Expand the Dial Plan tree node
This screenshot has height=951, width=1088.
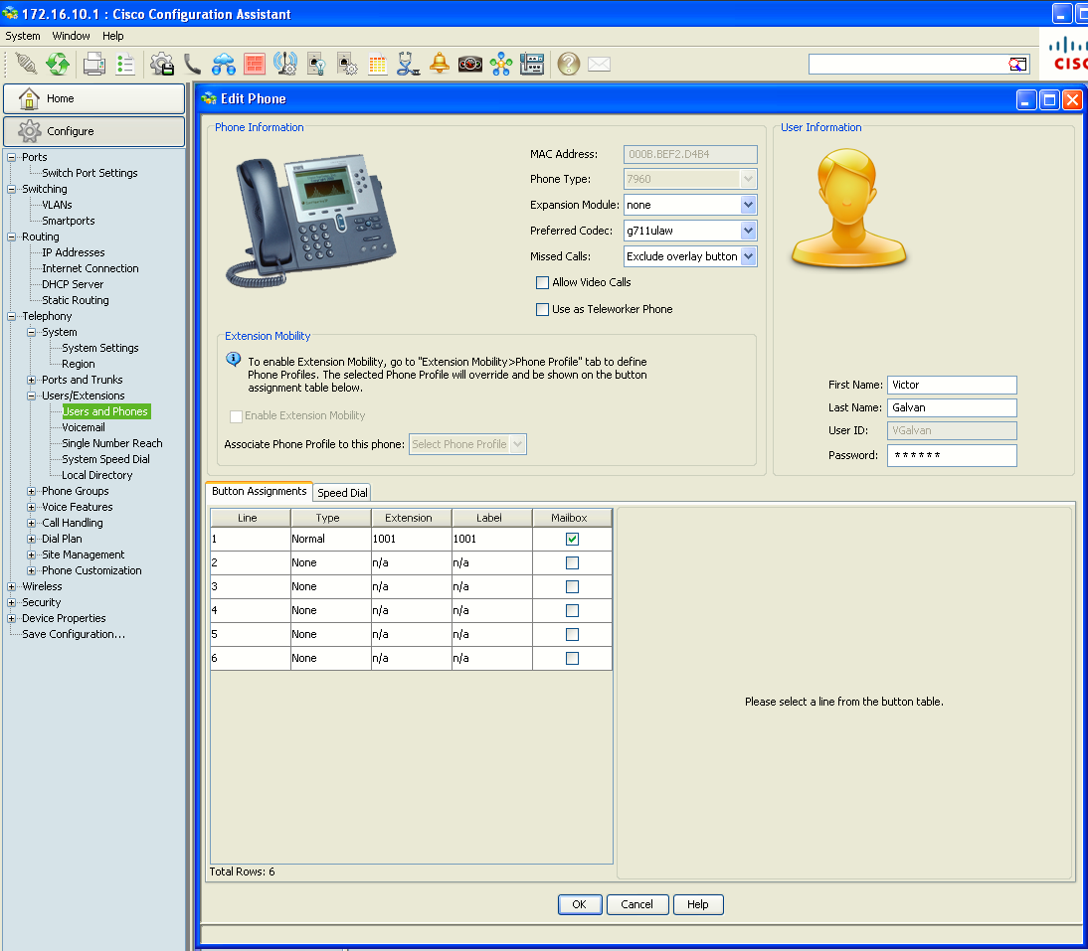coord(31,540)
